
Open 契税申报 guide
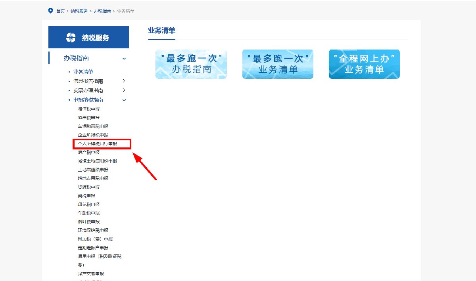point(86,196)
